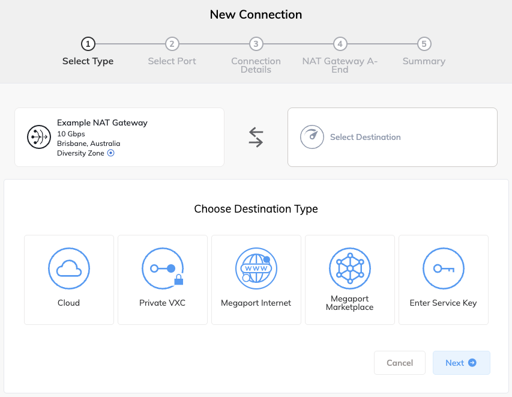Click the Enter Service Key icon

[443, 268]
